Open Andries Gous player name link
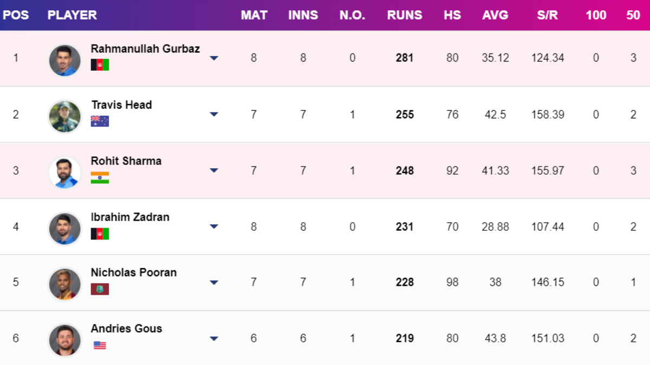Viewport: 650px width, 365px height. click(126, 328)
